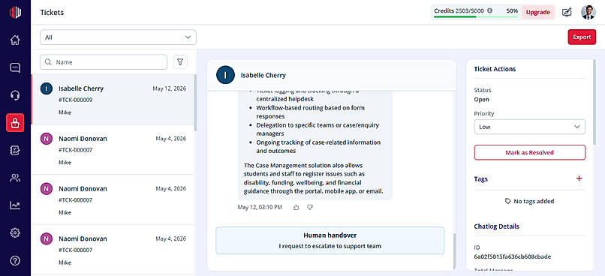
Task: Open the help question mark icon
Action: tap(15, 260)
